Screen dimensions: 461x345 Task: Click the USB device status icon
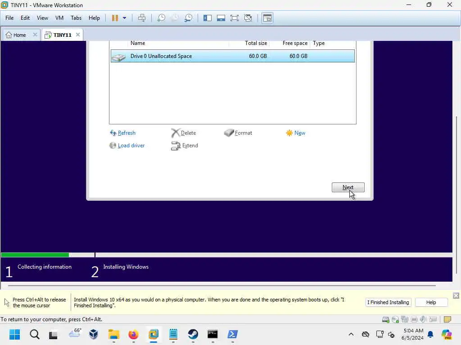click(x=433, y=319)
